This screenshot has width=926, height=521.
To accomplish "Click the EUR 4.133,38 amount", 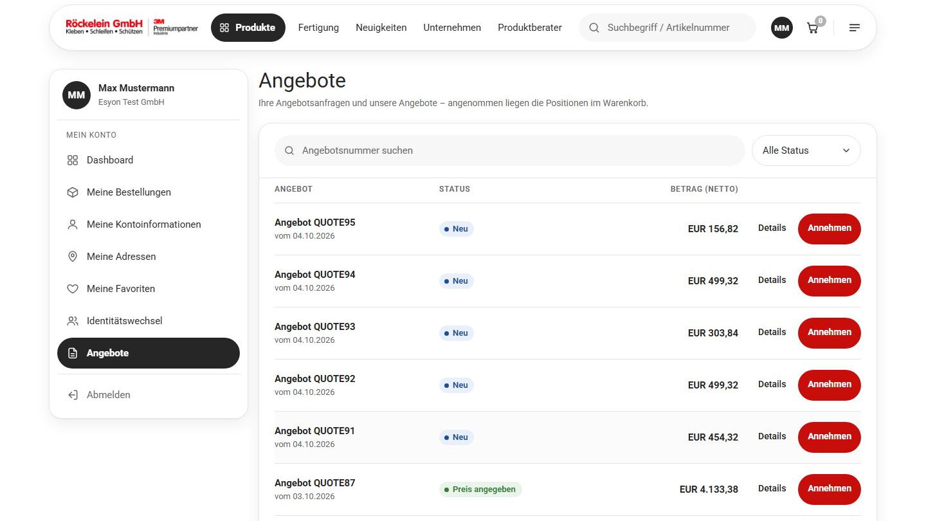I will pos(709,489).
